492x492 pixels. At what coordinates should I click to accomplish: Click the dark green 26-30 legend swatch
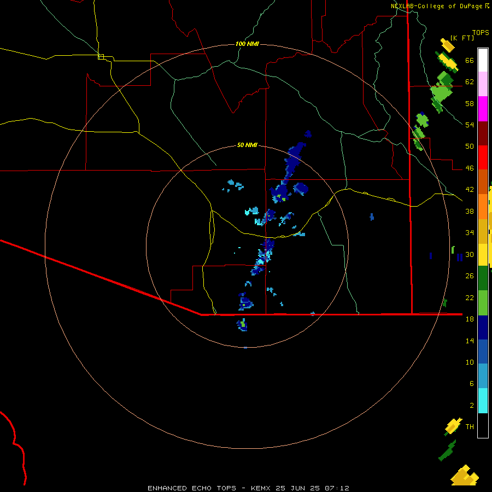point(483,278)
